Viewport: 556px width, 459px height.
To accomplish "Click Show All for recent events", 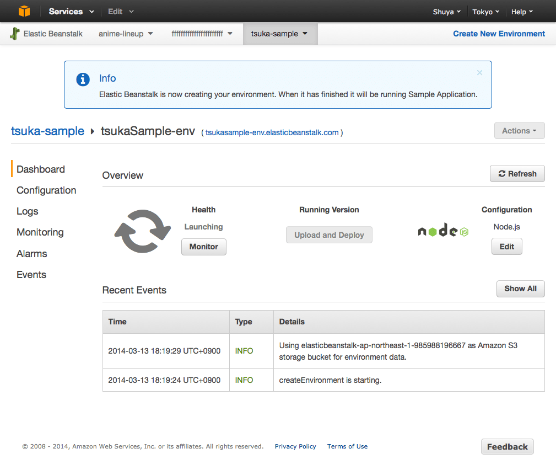I will coord(520,289).
